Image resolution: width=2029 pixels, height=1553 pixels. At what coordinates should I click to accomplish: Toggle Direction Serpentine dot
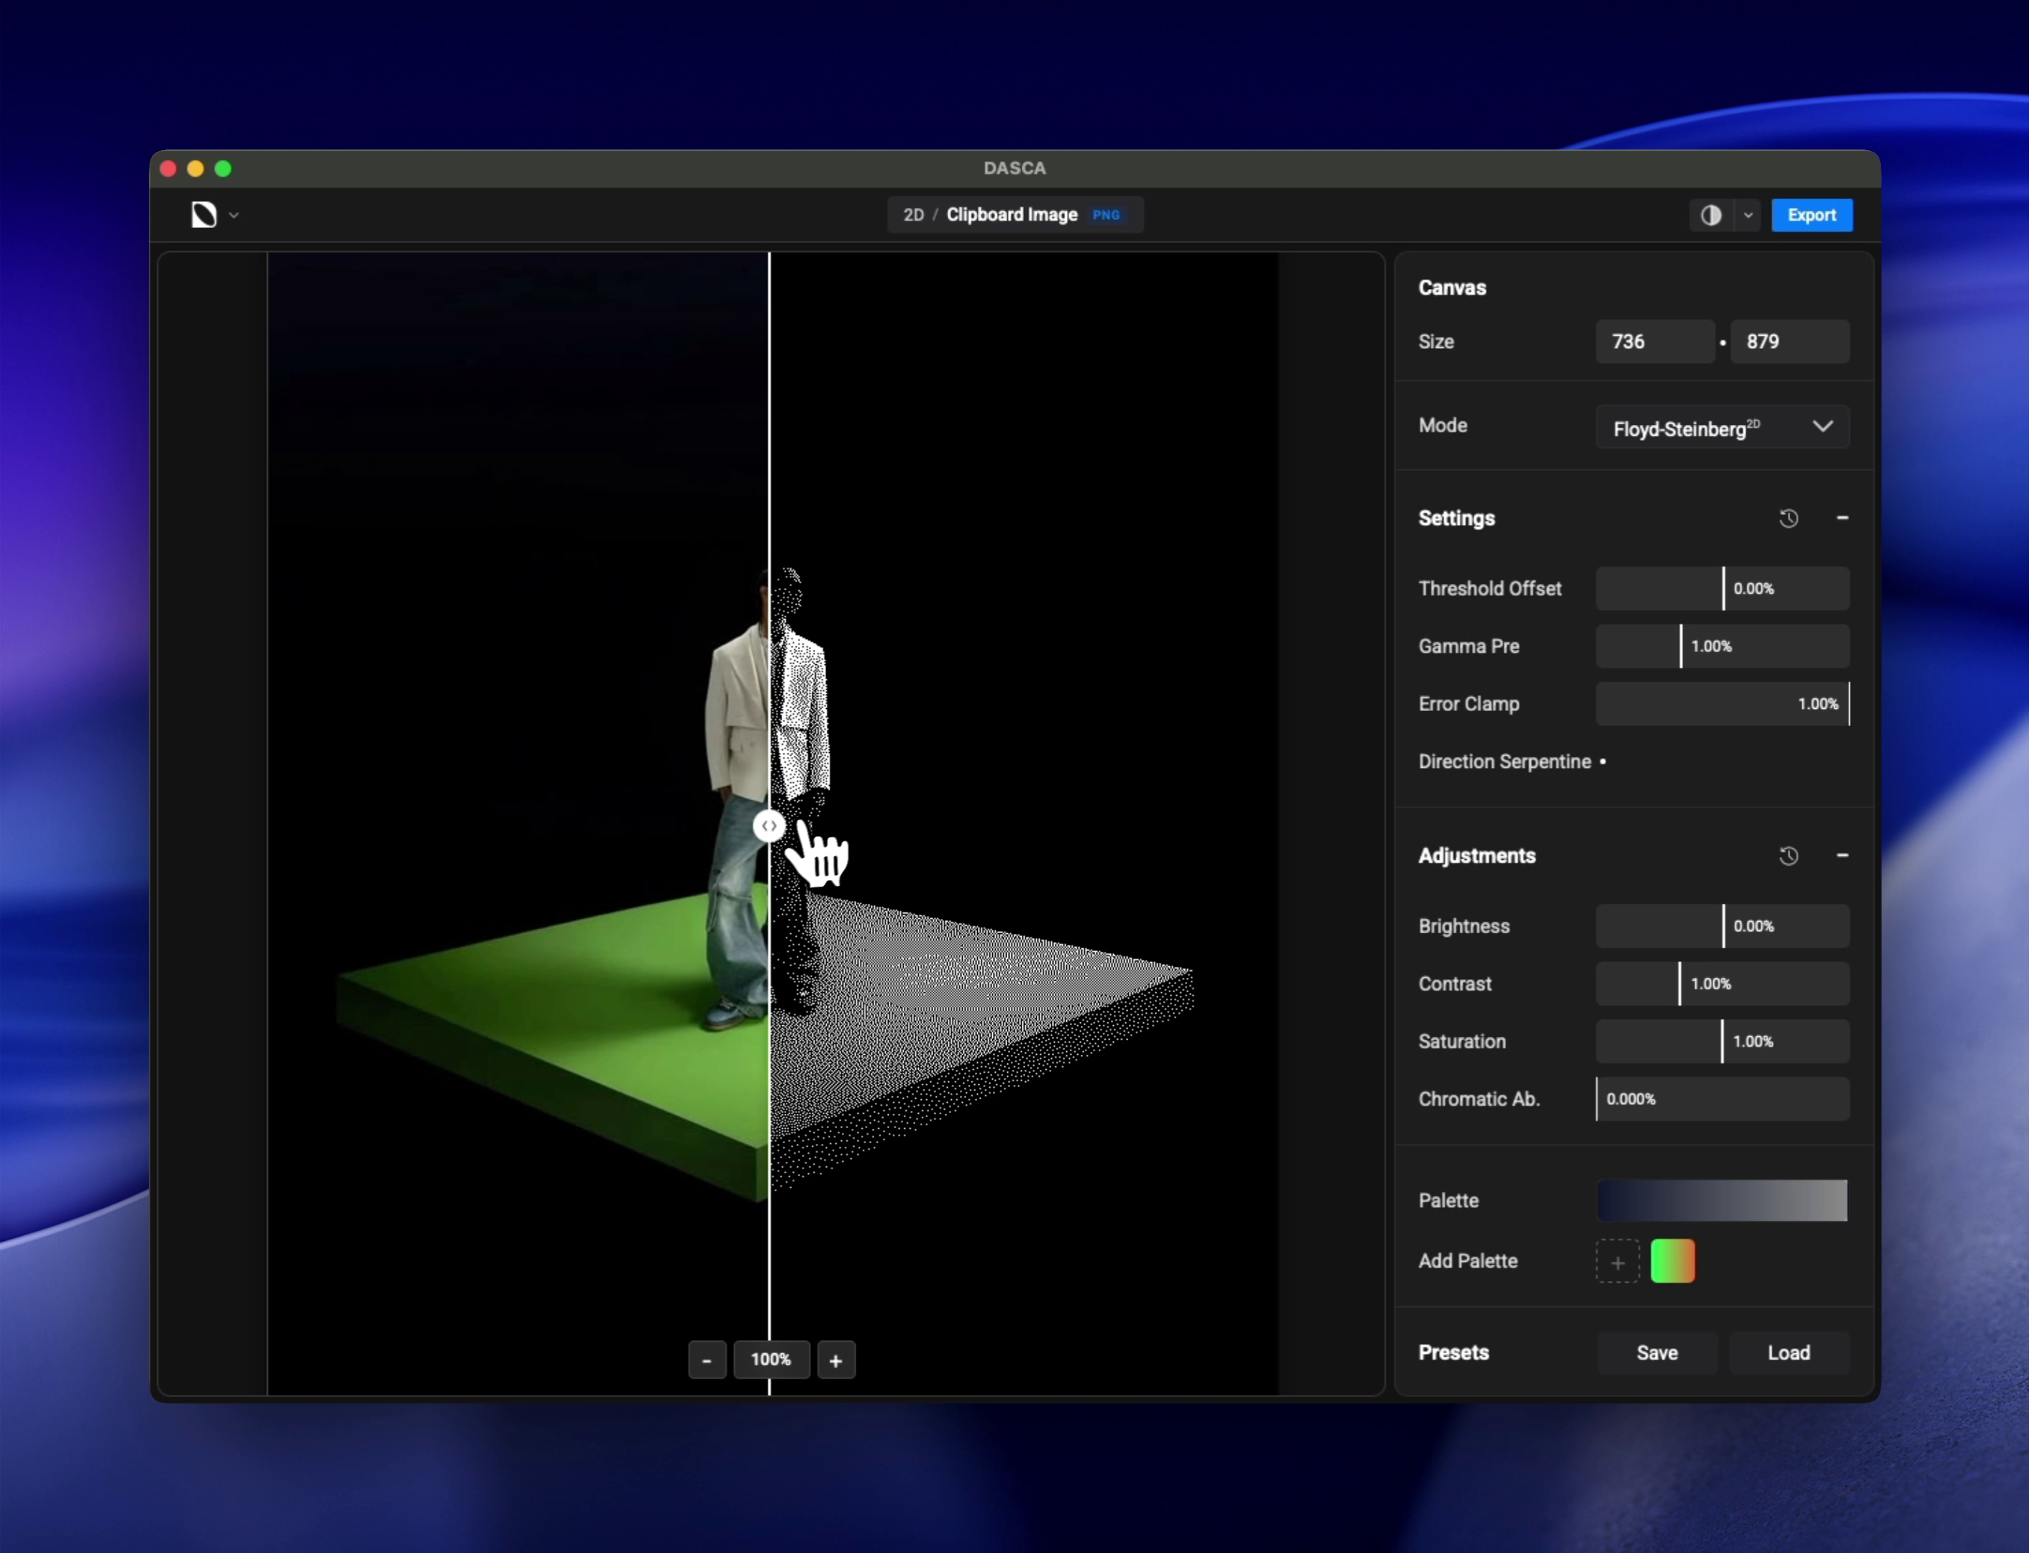pos(1603,761)
